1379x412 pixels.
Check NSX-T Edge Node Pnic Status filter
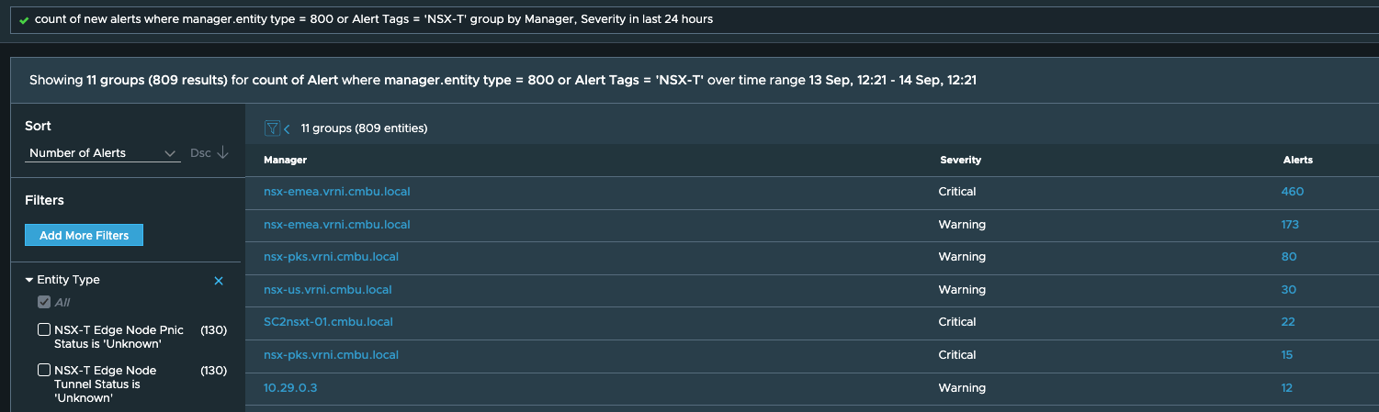tap(44, 330)
